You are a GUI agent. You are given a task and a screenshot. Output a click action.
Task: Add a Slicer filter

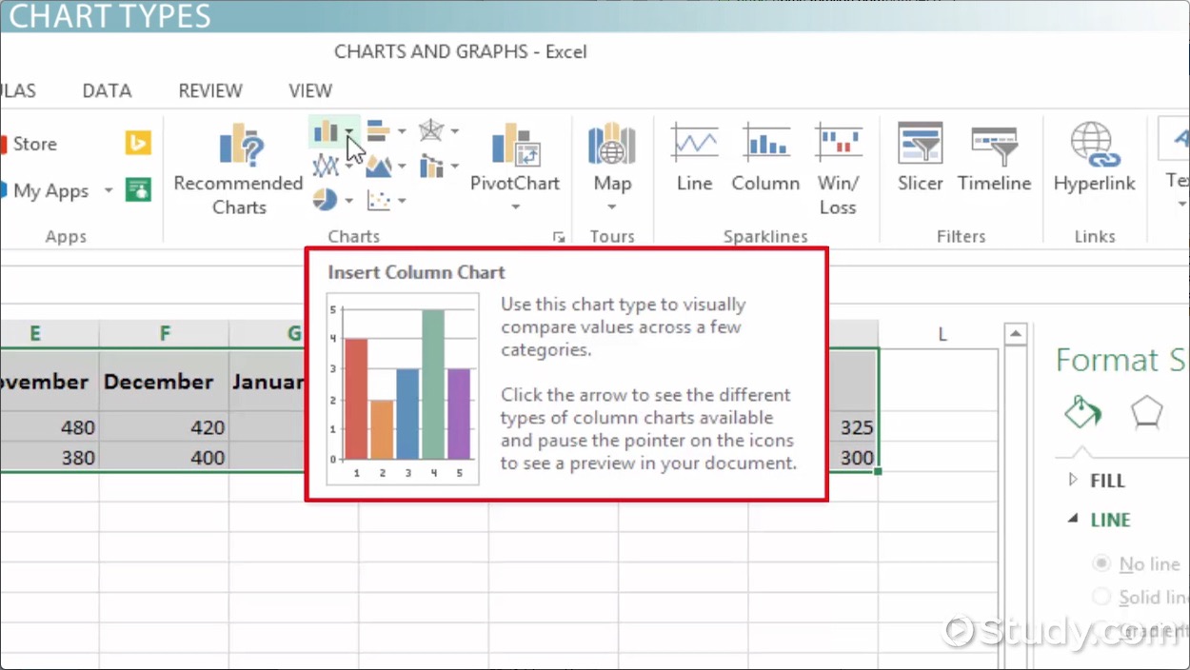[920, 158]
